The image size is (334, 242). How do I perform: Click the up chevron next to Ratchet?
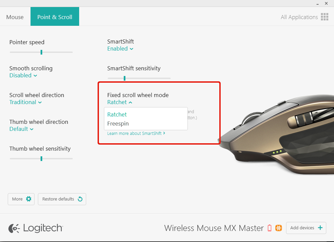click(130, 102)
